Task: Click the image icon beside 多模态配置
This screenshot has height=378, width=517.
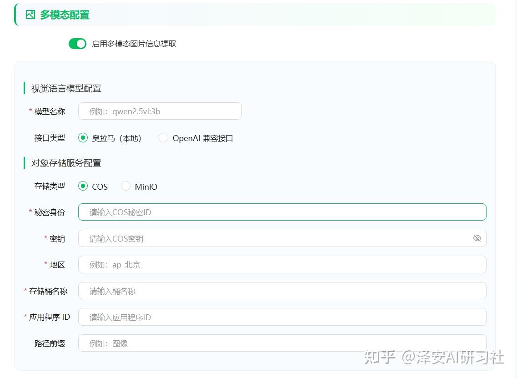Action: tap(30, 15)
